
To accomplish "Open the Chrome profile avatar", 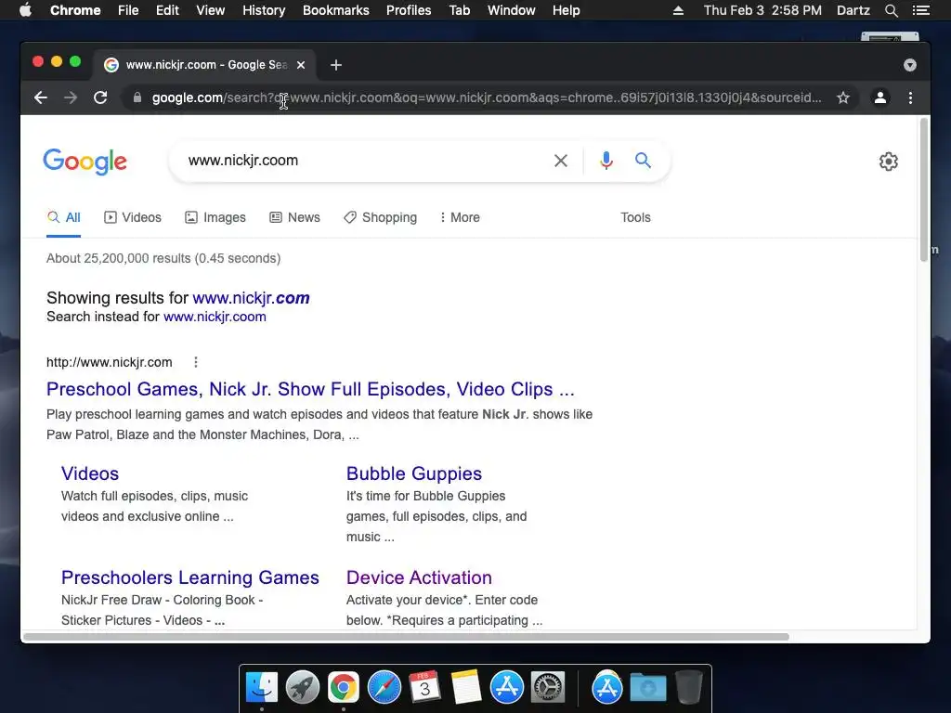I will (880, 97).
